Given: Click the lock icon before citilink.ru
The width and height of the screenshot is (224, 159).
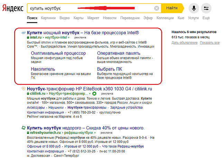Looking at the screenshot, I should tap(28, 93).
